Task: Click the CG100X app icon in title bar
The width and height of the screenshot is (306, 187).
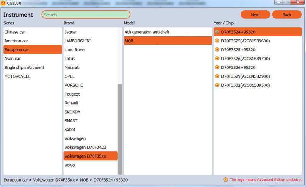Action: point(3,3)
